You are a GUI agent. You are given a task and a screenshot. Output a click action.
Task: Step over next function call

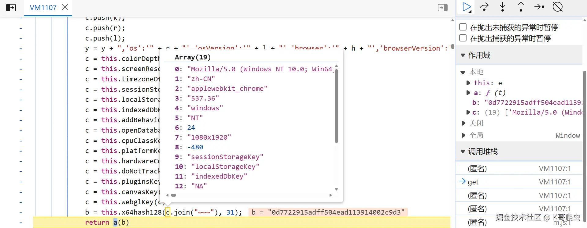pyautogui.click(x=484, y=7)
